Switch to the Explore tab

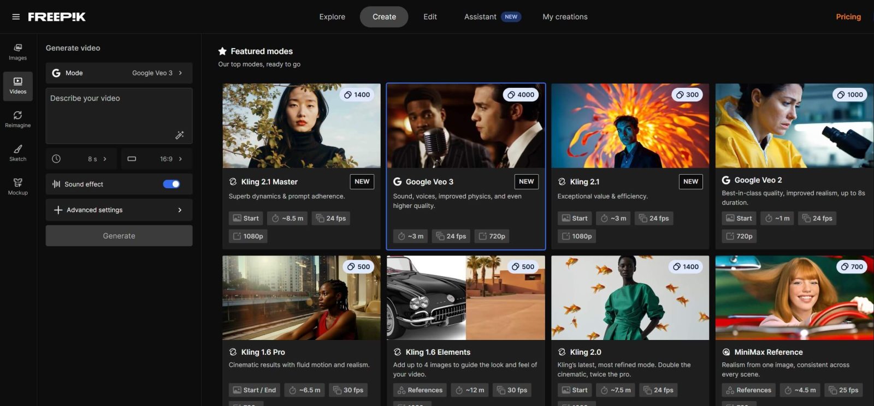(x=332, y=17)
